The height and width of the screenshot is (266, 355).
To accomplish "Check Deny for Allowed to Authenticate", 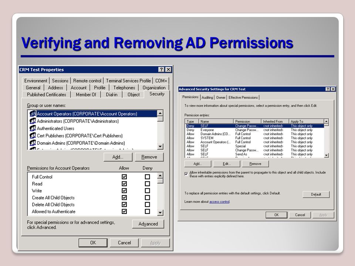I will [x=148, y=211].
